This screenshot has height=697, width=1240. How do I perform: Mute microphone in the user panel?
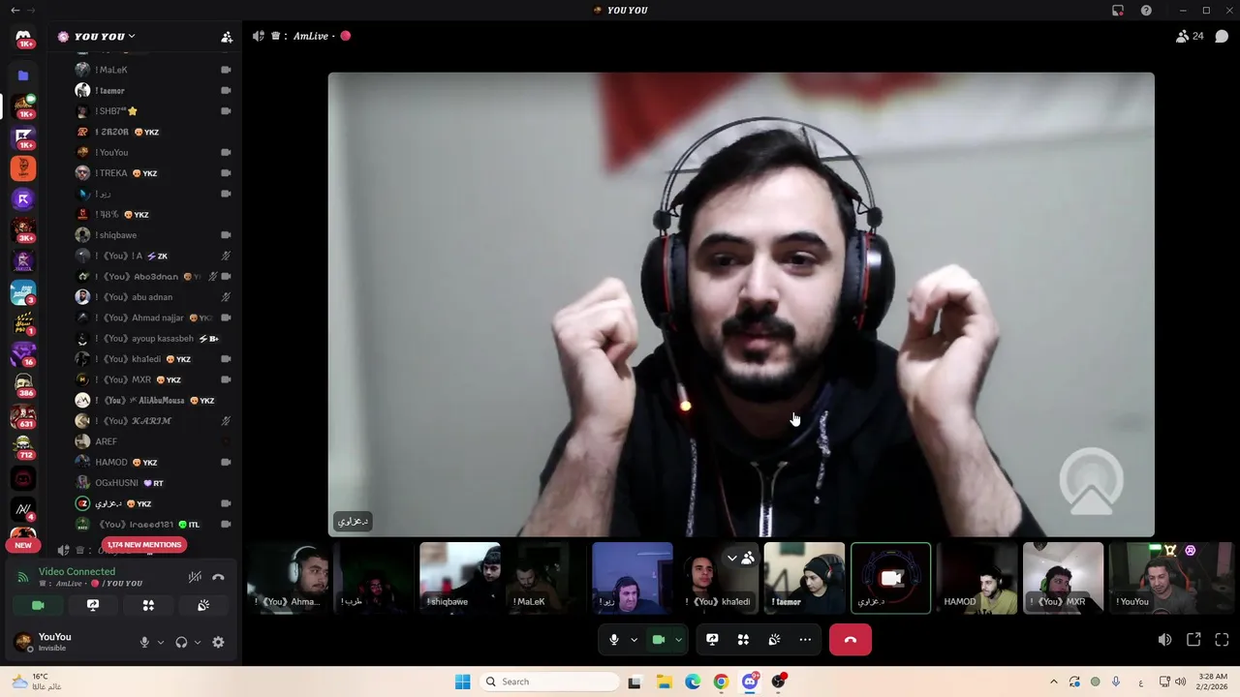[x=144, y=642]
